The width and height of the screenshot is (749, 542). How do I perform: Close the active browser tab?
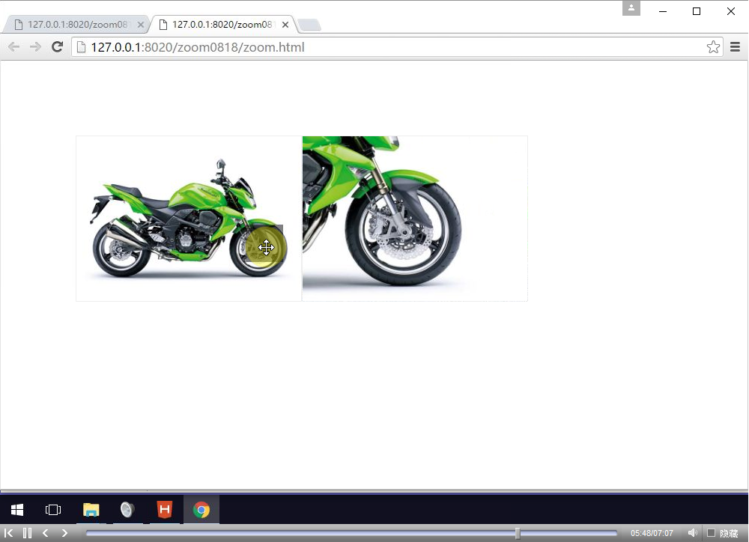click(285, 25)
